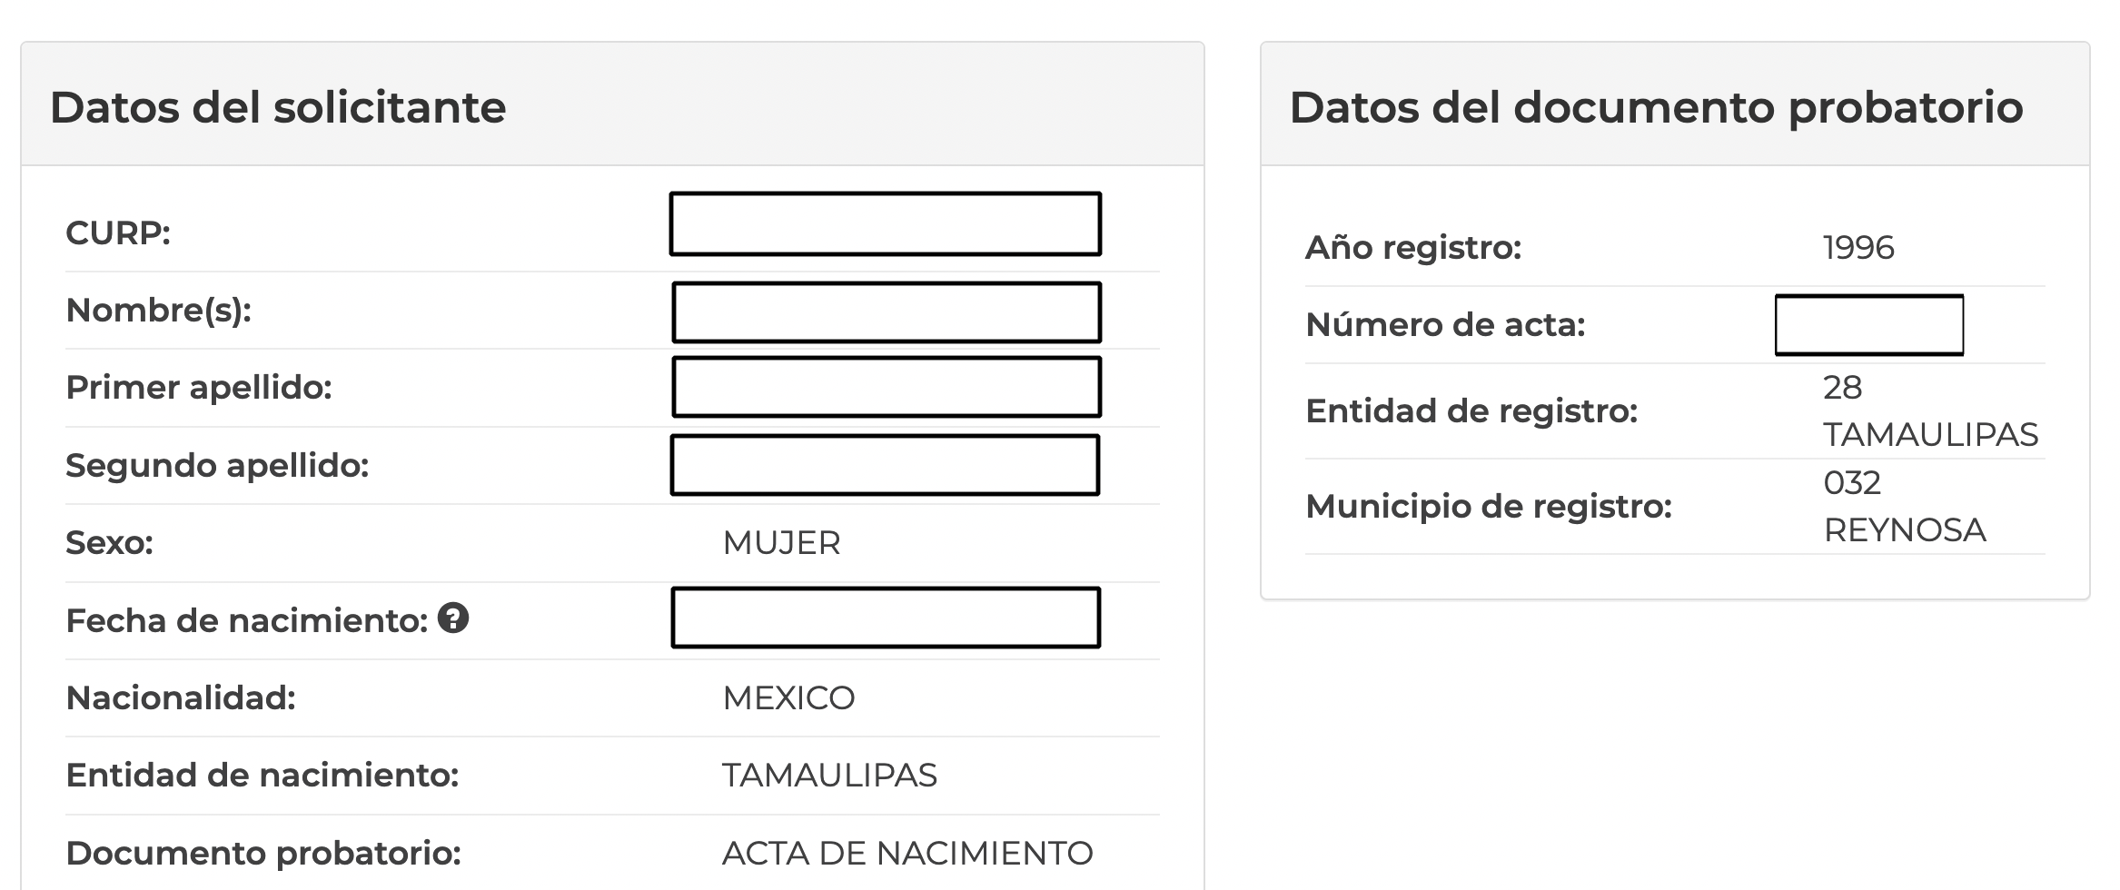Click the Datos del solicitante panel header
The image size is (2120, 890).
point(278,107)
